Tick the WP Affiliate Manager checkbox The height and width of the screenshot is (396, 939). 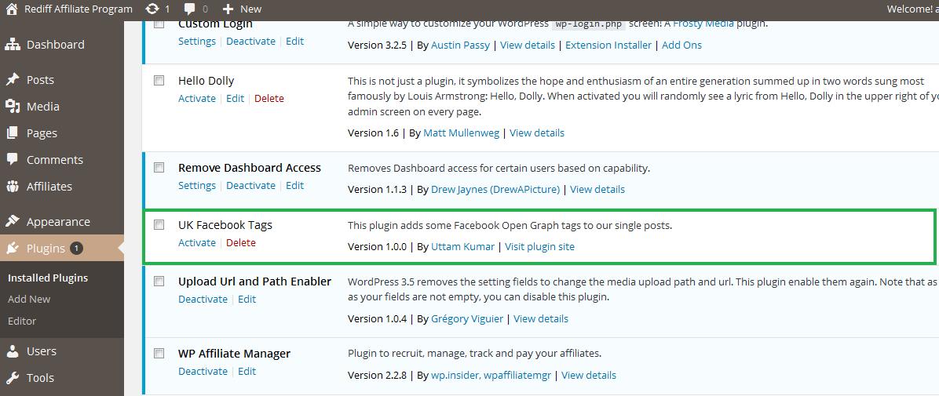[159, 353]
